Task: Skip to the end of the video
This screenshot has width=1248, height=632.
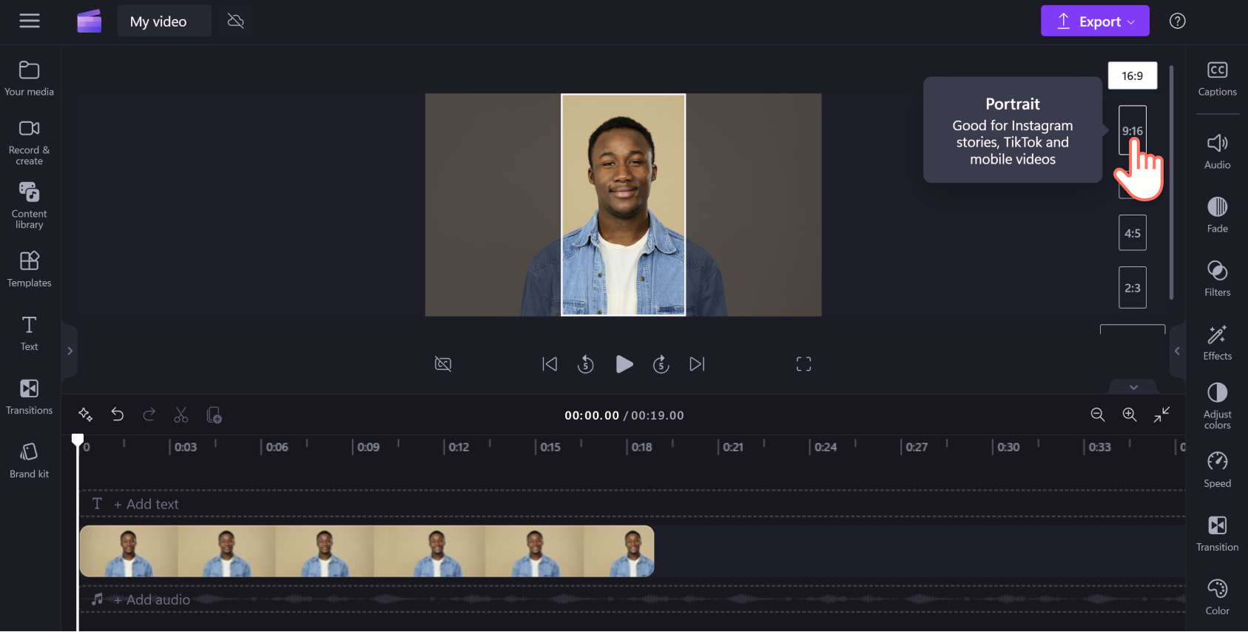Action: (697, 364)
